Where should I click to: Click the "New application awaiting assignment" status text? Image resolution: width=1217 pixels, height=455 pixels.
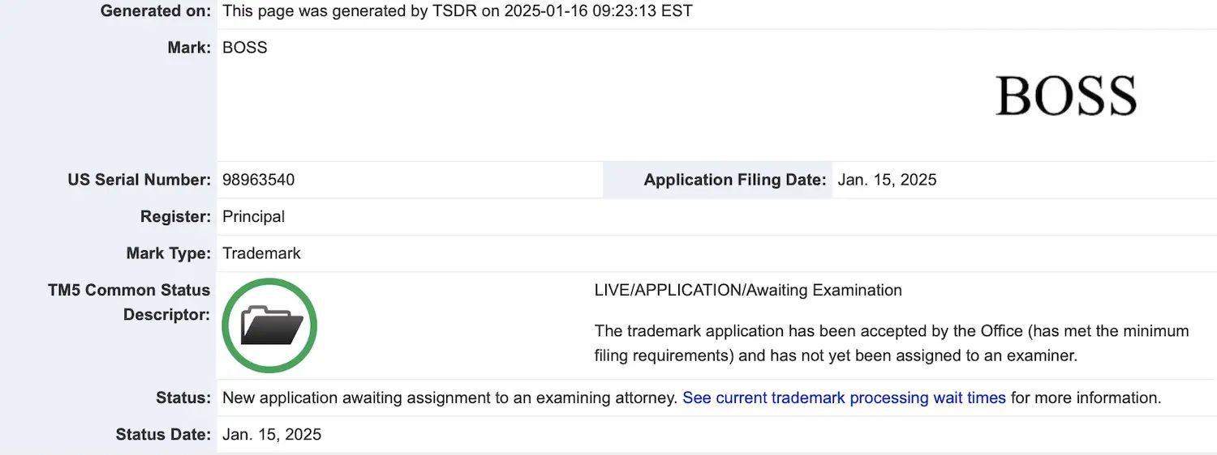449,398
